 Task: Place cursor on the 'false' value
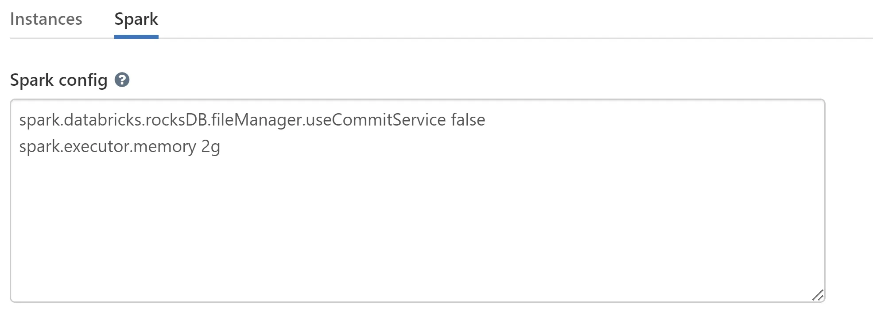468,120
